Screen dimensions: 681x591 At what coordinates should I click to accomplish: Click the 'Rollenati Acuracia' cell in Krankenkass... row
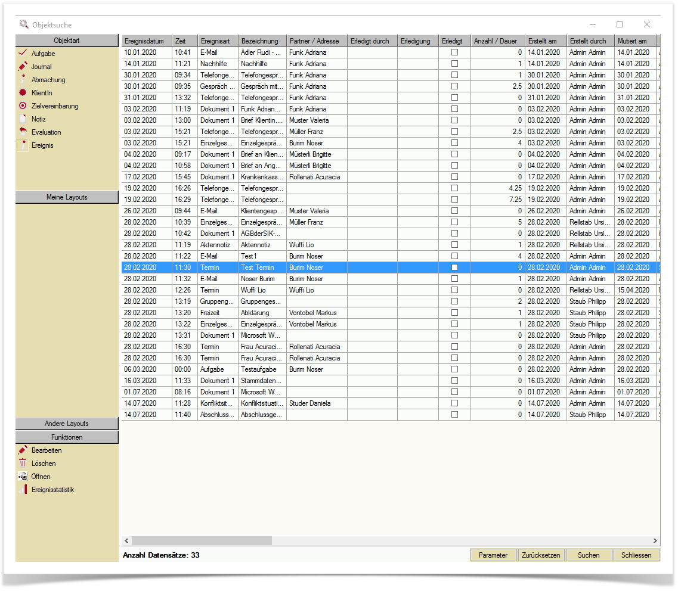pyautogui.click(x=317, y=176)
